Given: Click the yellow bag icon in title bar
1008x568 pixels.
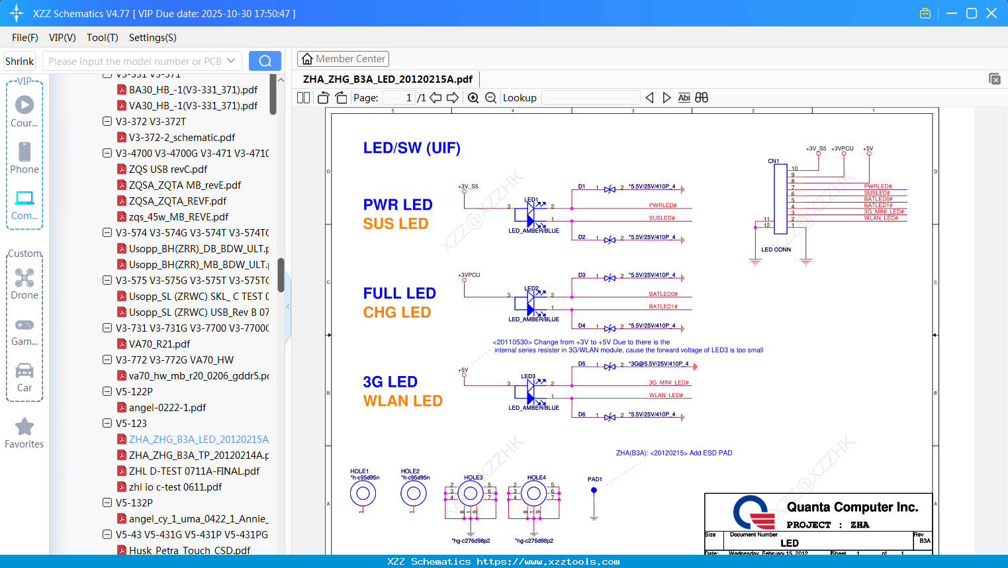Looking at the screenshot, I should coord(925,13).
